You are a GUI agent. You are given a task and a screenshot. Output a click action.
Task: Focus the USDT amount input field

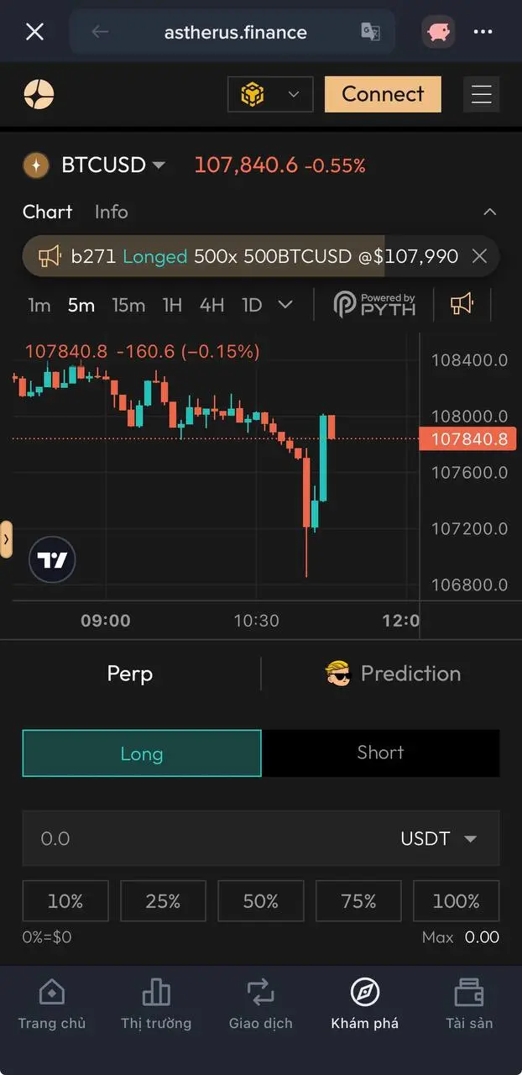click(x=201, y=838)
